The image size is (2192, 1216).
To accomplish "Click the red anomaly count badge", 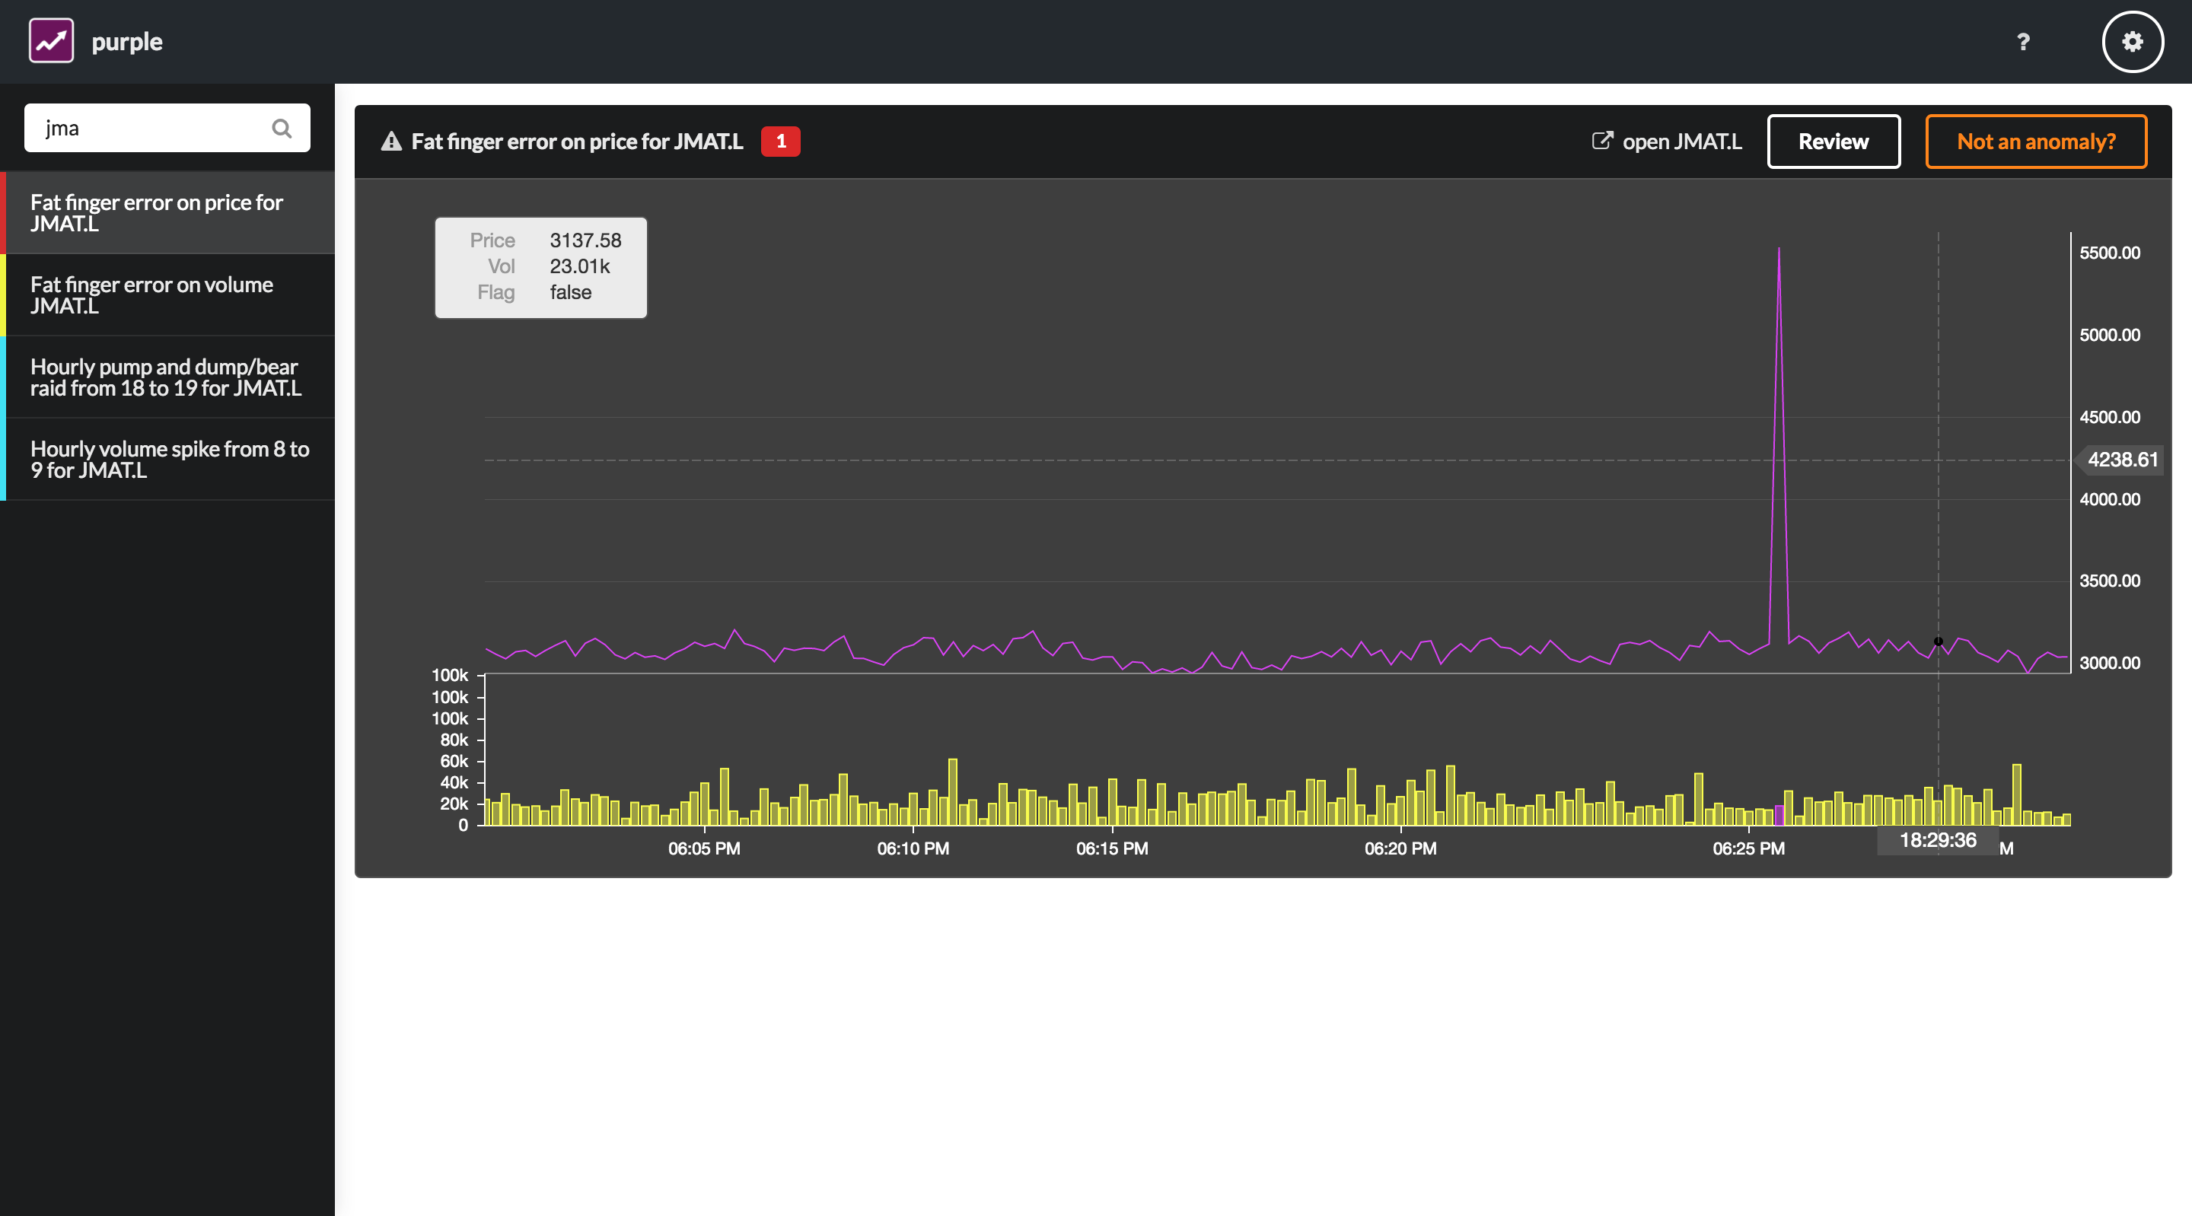I will 779,142.
